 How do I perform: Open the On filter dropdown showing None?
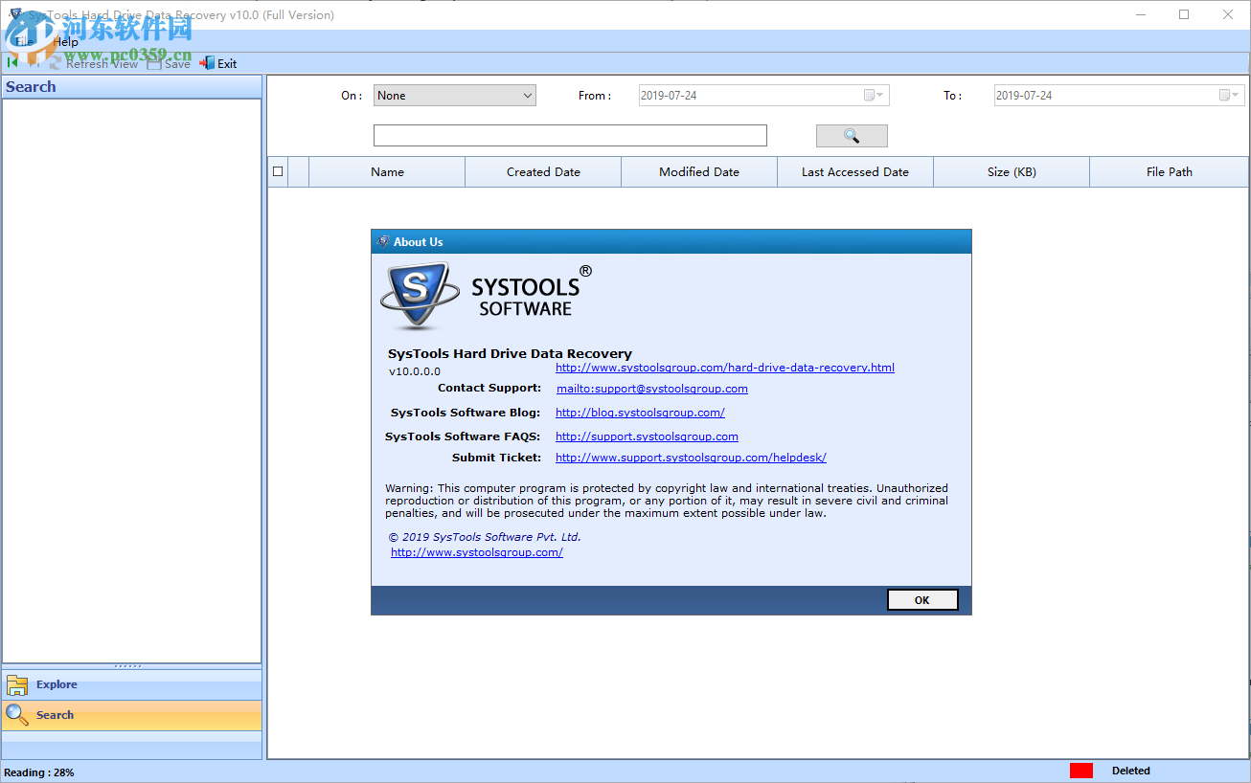[x=454, y=95]
